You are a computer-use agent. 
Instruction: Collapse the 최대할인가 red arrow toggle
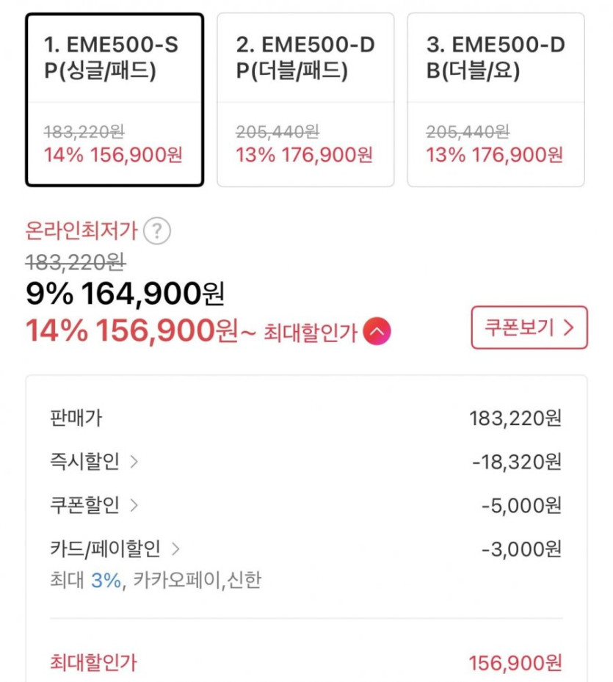tap(377, 333)
